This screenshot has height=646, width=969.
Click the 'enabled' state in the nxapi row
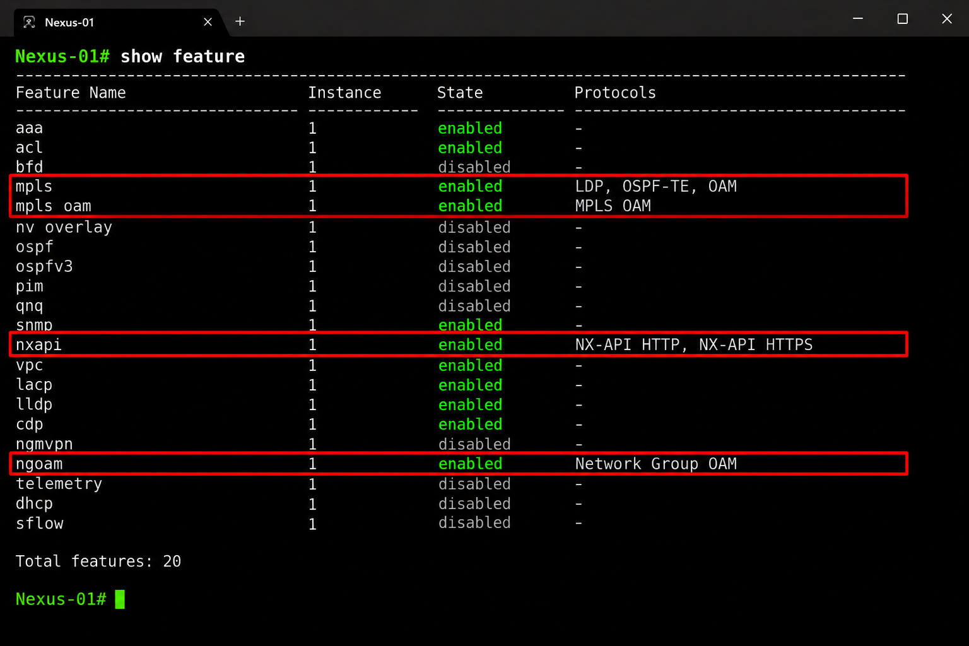pos(471,345)
